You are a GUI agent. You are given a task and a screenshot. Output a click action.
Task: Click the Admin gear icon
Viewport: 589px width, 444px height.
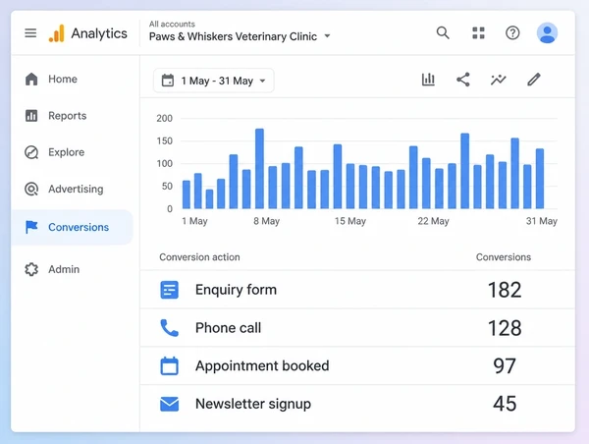[31, 269]
